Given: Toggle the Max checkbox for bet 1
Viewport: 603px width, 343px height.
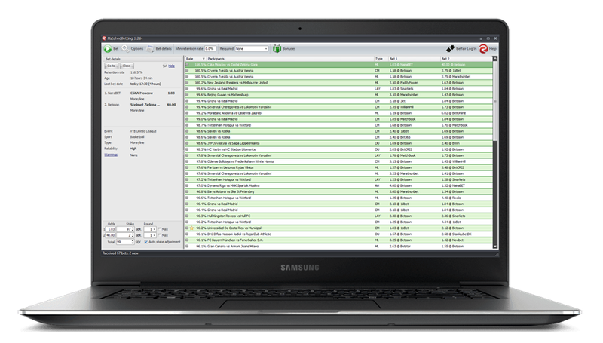Looking at the screenshot, I should (160, 229).
